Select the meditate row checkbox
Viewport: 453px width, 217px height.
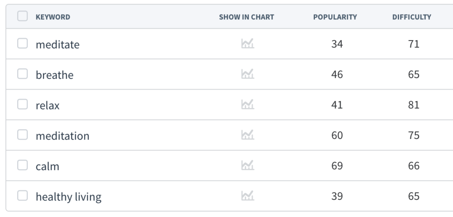pos(23,44)
